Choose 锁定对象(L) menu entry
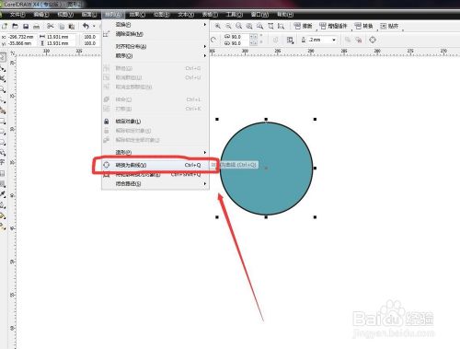Screen dimensions: 460x349 coord(155,122)
